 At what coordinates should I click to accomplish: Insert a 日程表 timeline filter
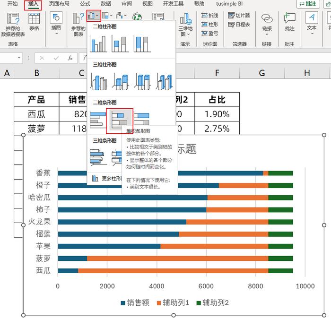[x=239, y=25]
